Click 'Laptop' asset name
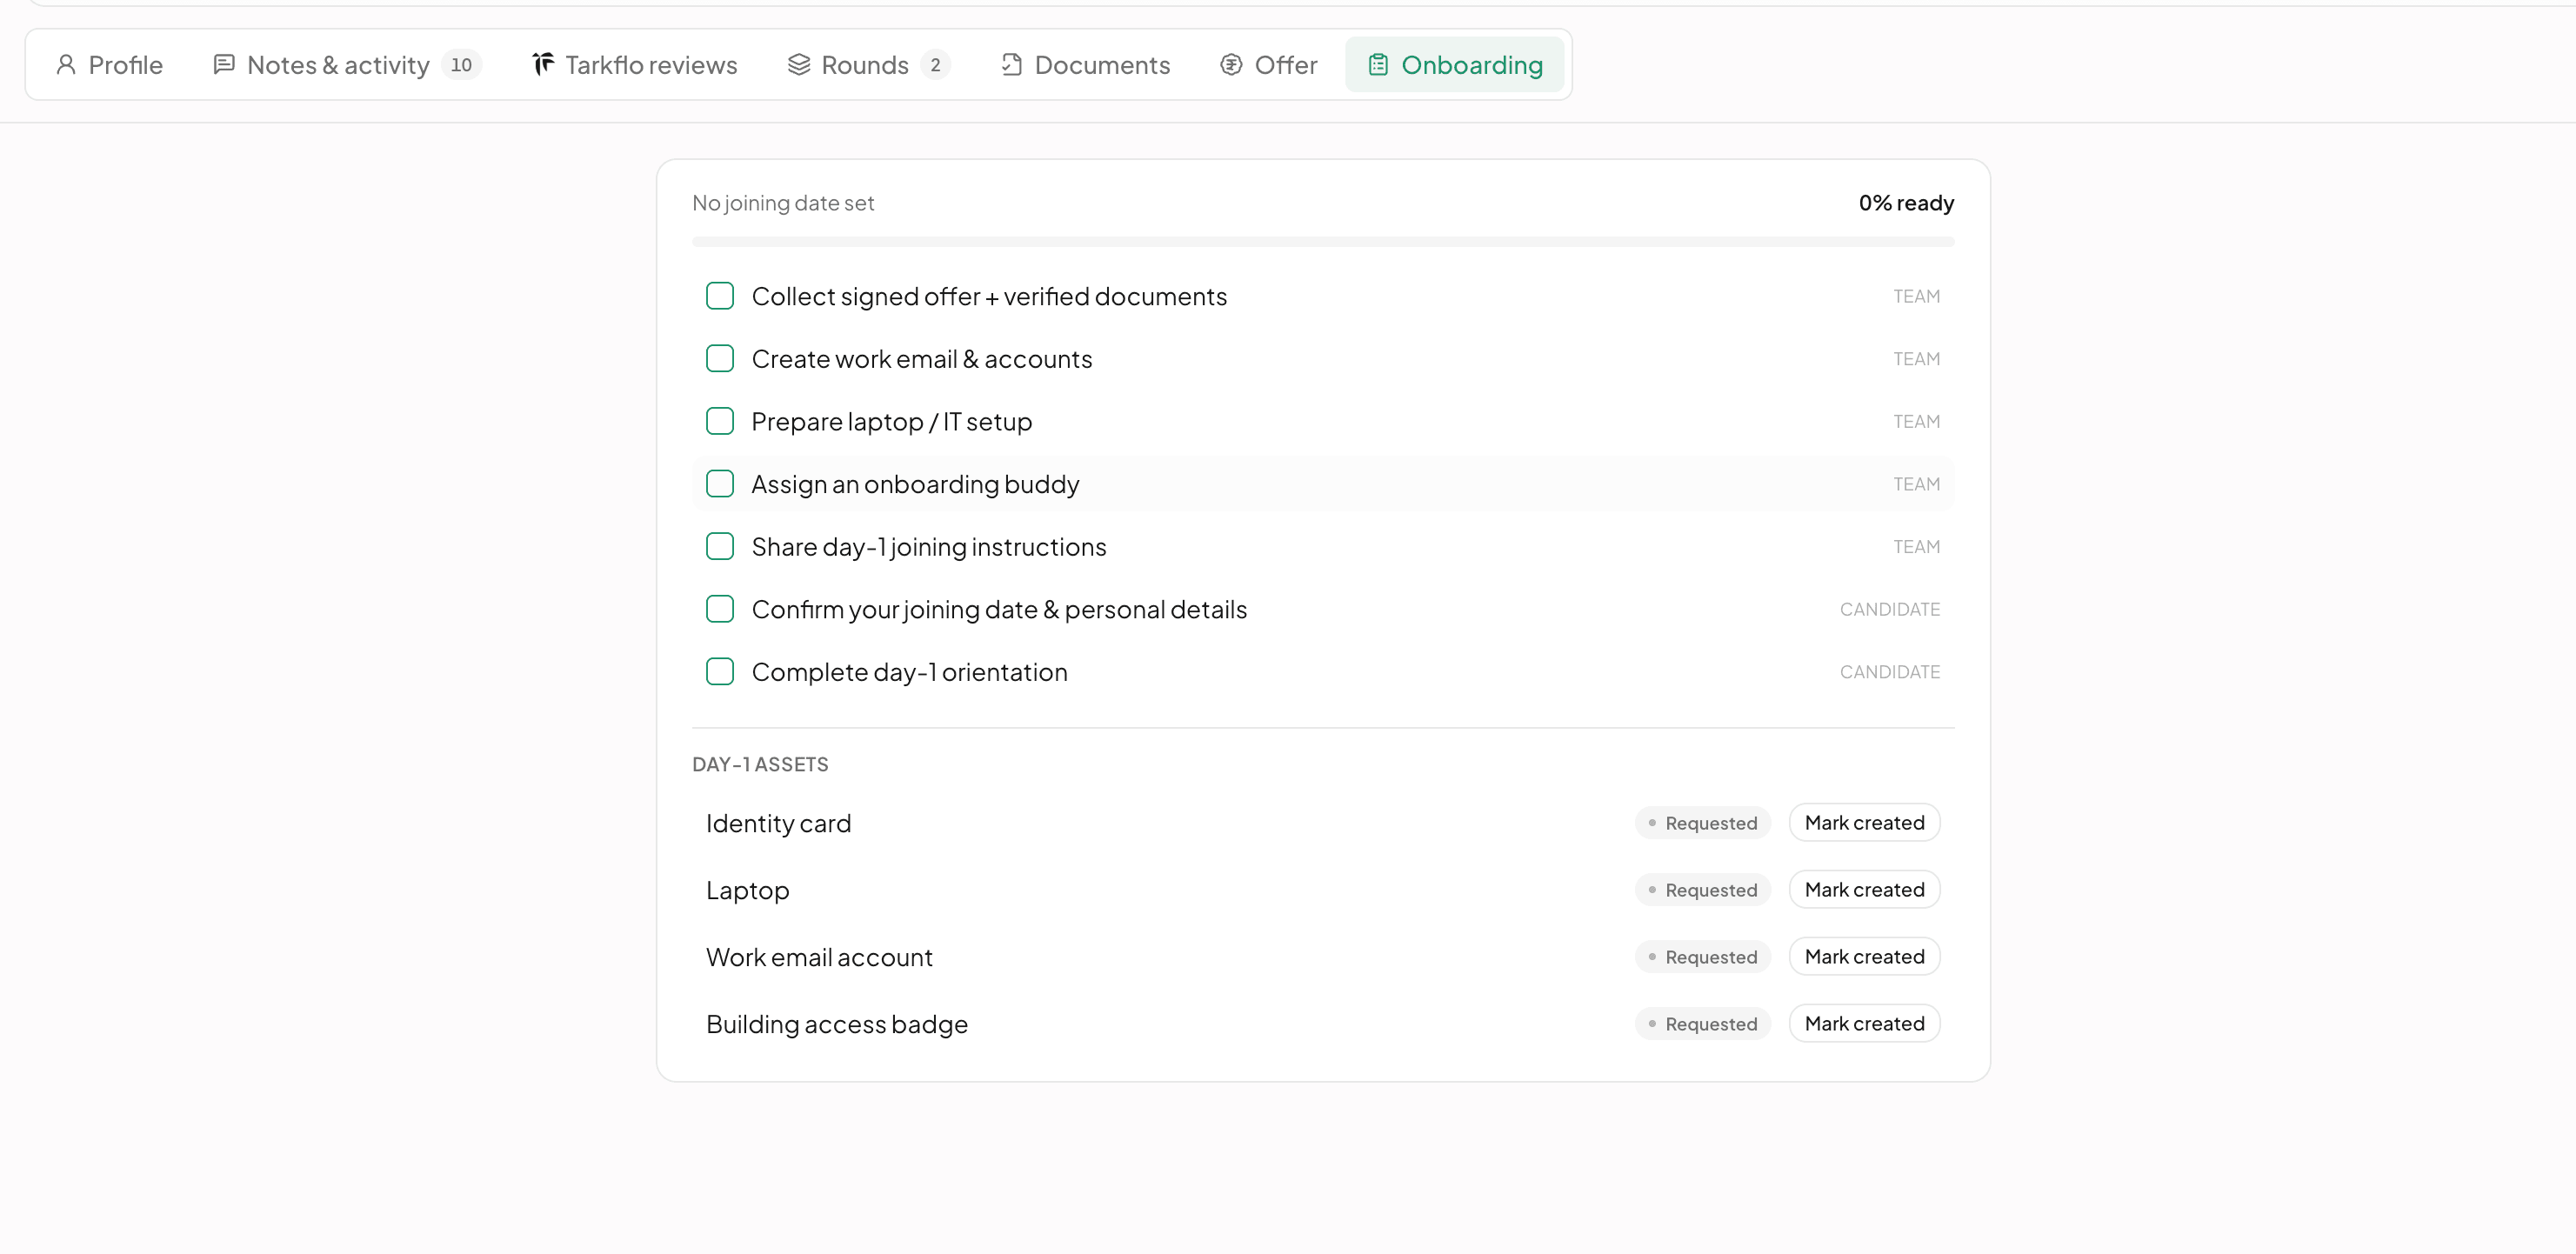Image resolution: width=2576 pixels, height=1254 pixels. [747, 890]
